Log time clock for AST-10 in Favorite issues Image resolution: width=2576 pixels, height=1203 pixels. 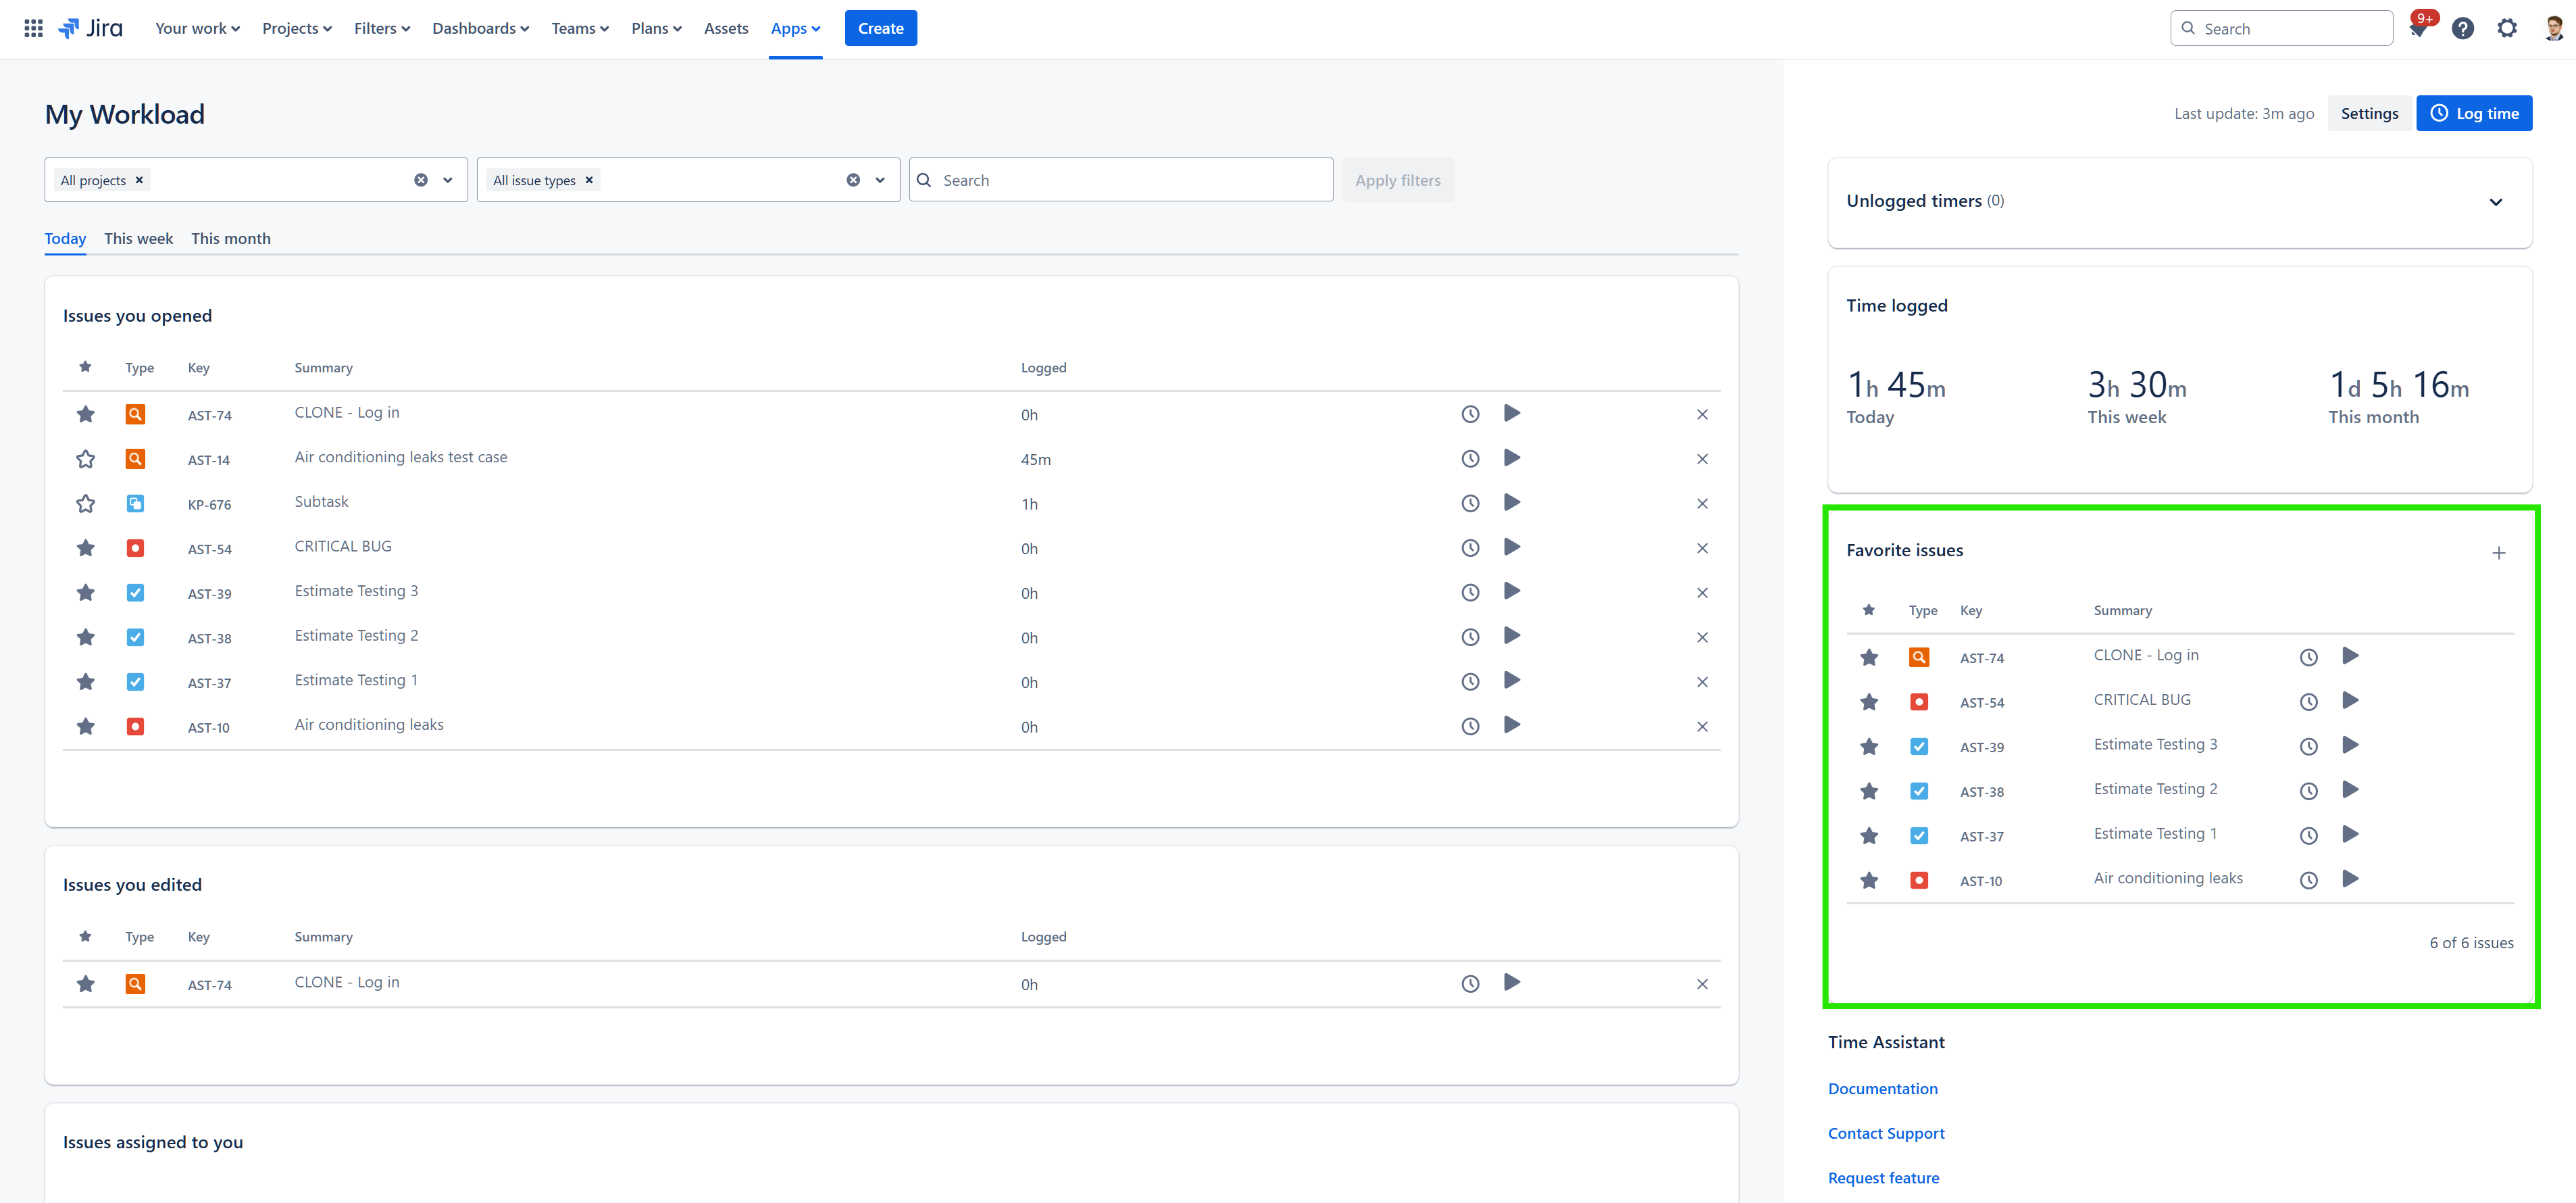[2308, 880]
